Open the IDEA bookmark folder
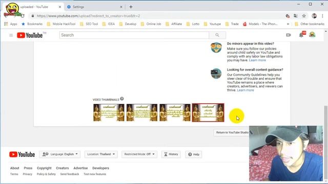Viewport: 328px width, 184px height. 109,24
